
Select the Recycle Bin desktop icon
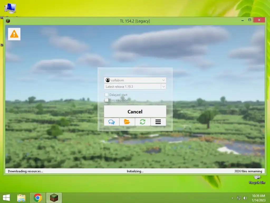pos(257,180)
